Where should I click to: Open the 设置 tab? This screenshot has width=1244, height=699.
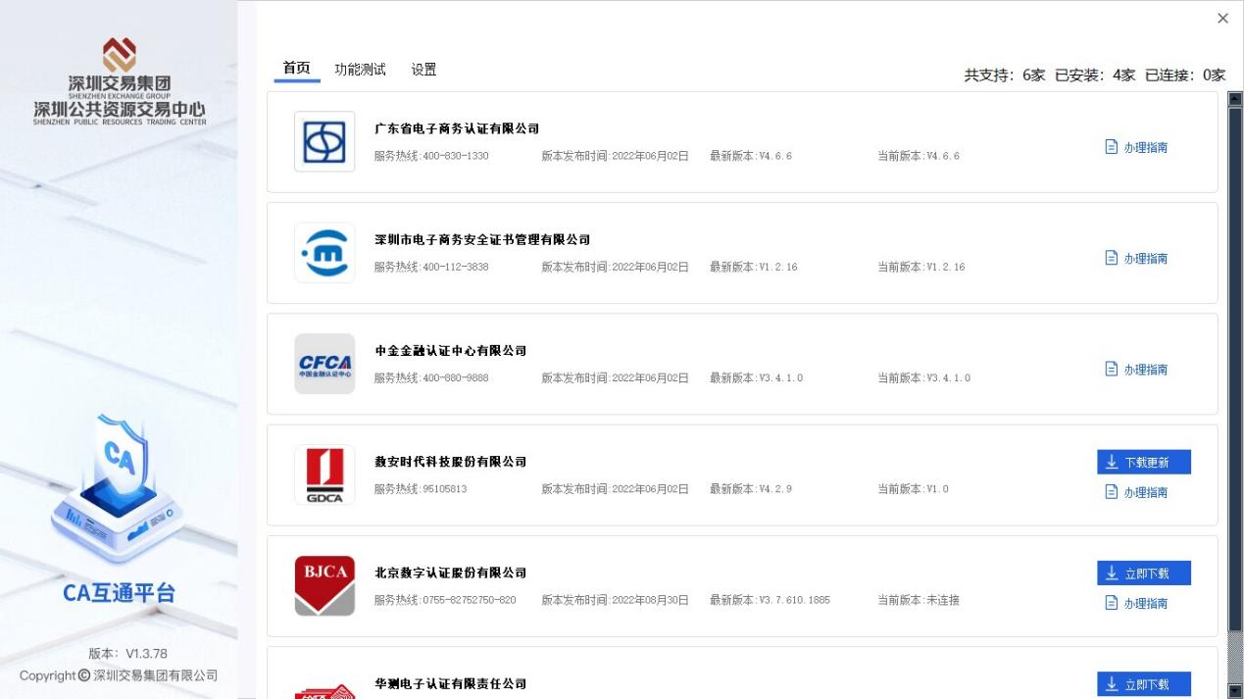pos(423,70)
